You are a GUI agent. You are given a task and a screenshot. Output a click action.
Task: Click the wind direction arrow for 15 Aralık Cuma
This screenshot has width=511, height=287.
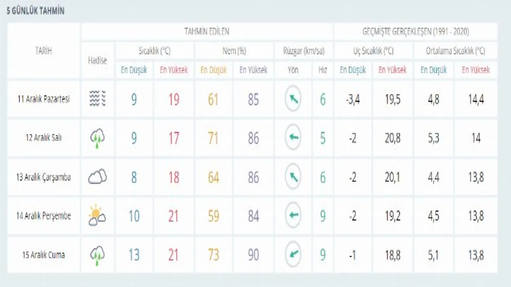coord(293,255)
